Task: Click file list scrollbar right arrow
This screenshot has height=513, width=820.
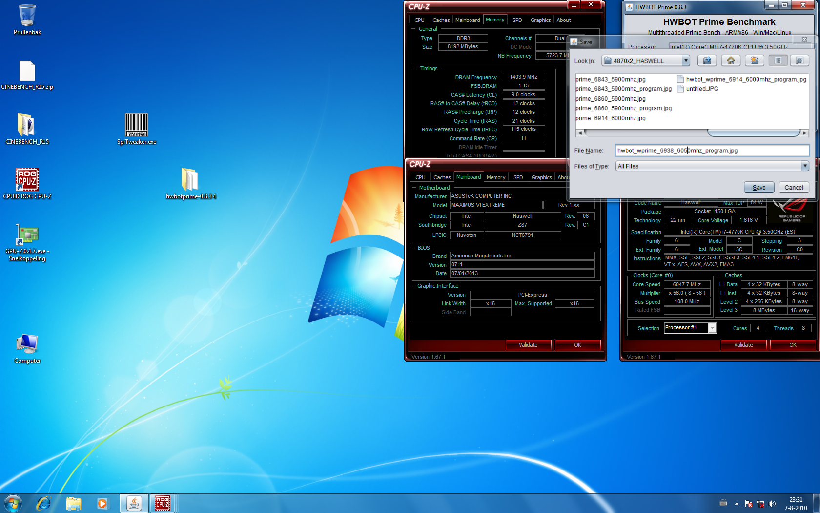Action: pos(805,133)
